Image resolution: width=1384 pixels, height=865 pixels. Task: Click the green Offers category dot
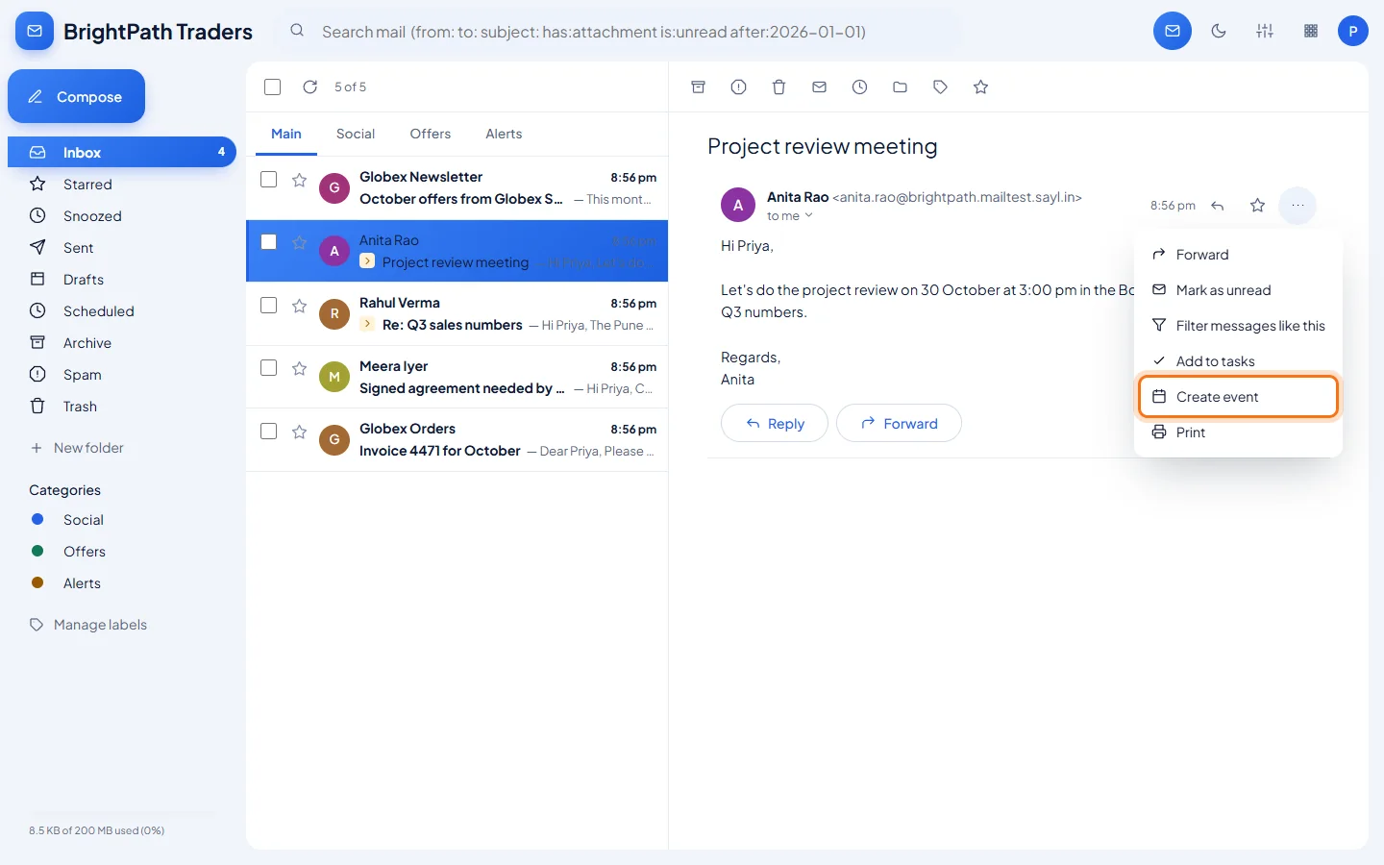(37, 552)
